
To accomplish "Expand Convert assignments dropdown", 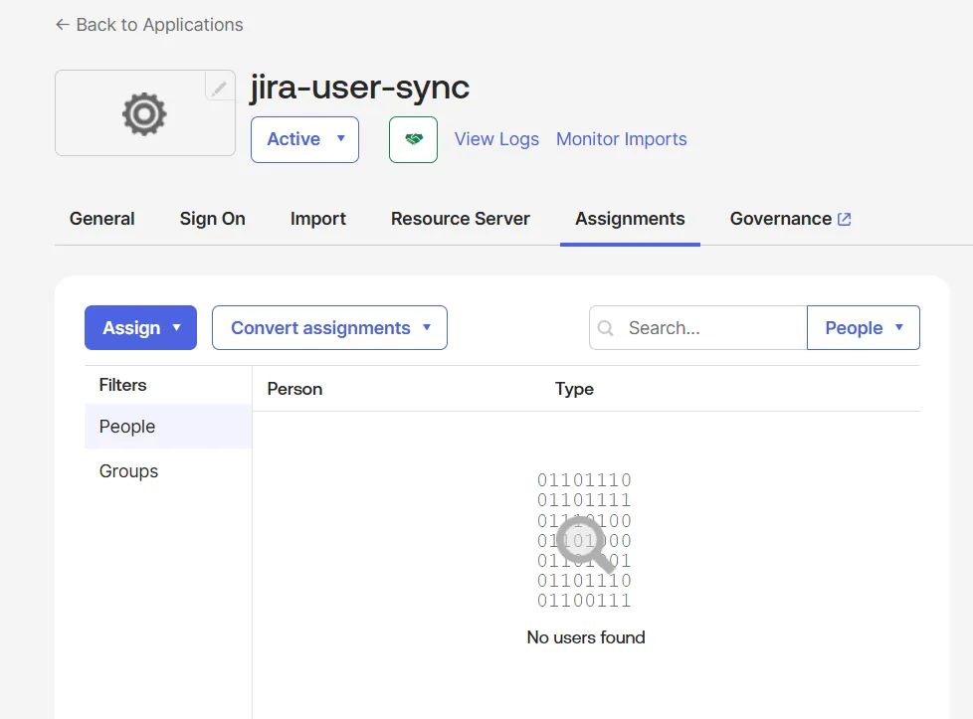I will pos(329,327).
